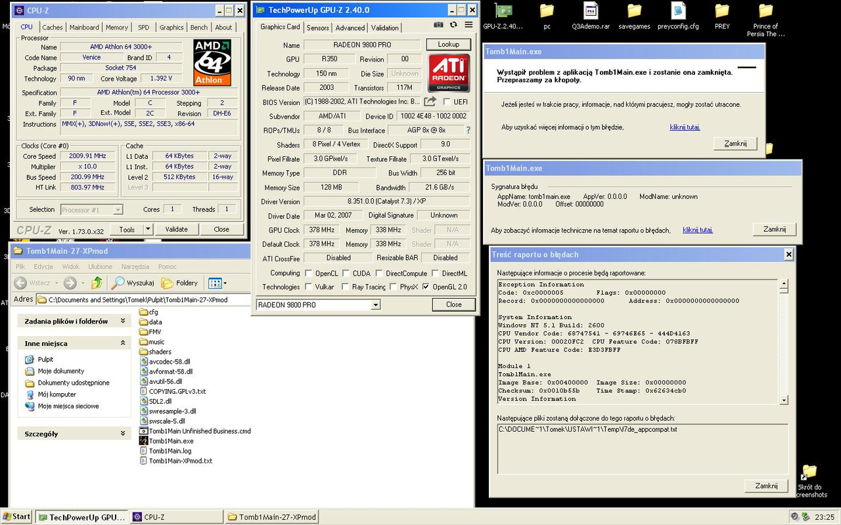This screenshot has height=525, width=841.
Task: Switch to the Sensors tab
Action: tap(317, 28)
